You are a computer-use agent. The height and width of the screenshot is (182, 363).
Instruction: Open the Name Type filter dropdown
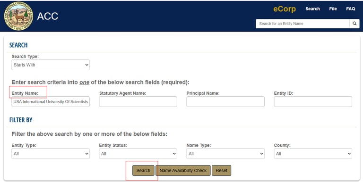[225, 154]
